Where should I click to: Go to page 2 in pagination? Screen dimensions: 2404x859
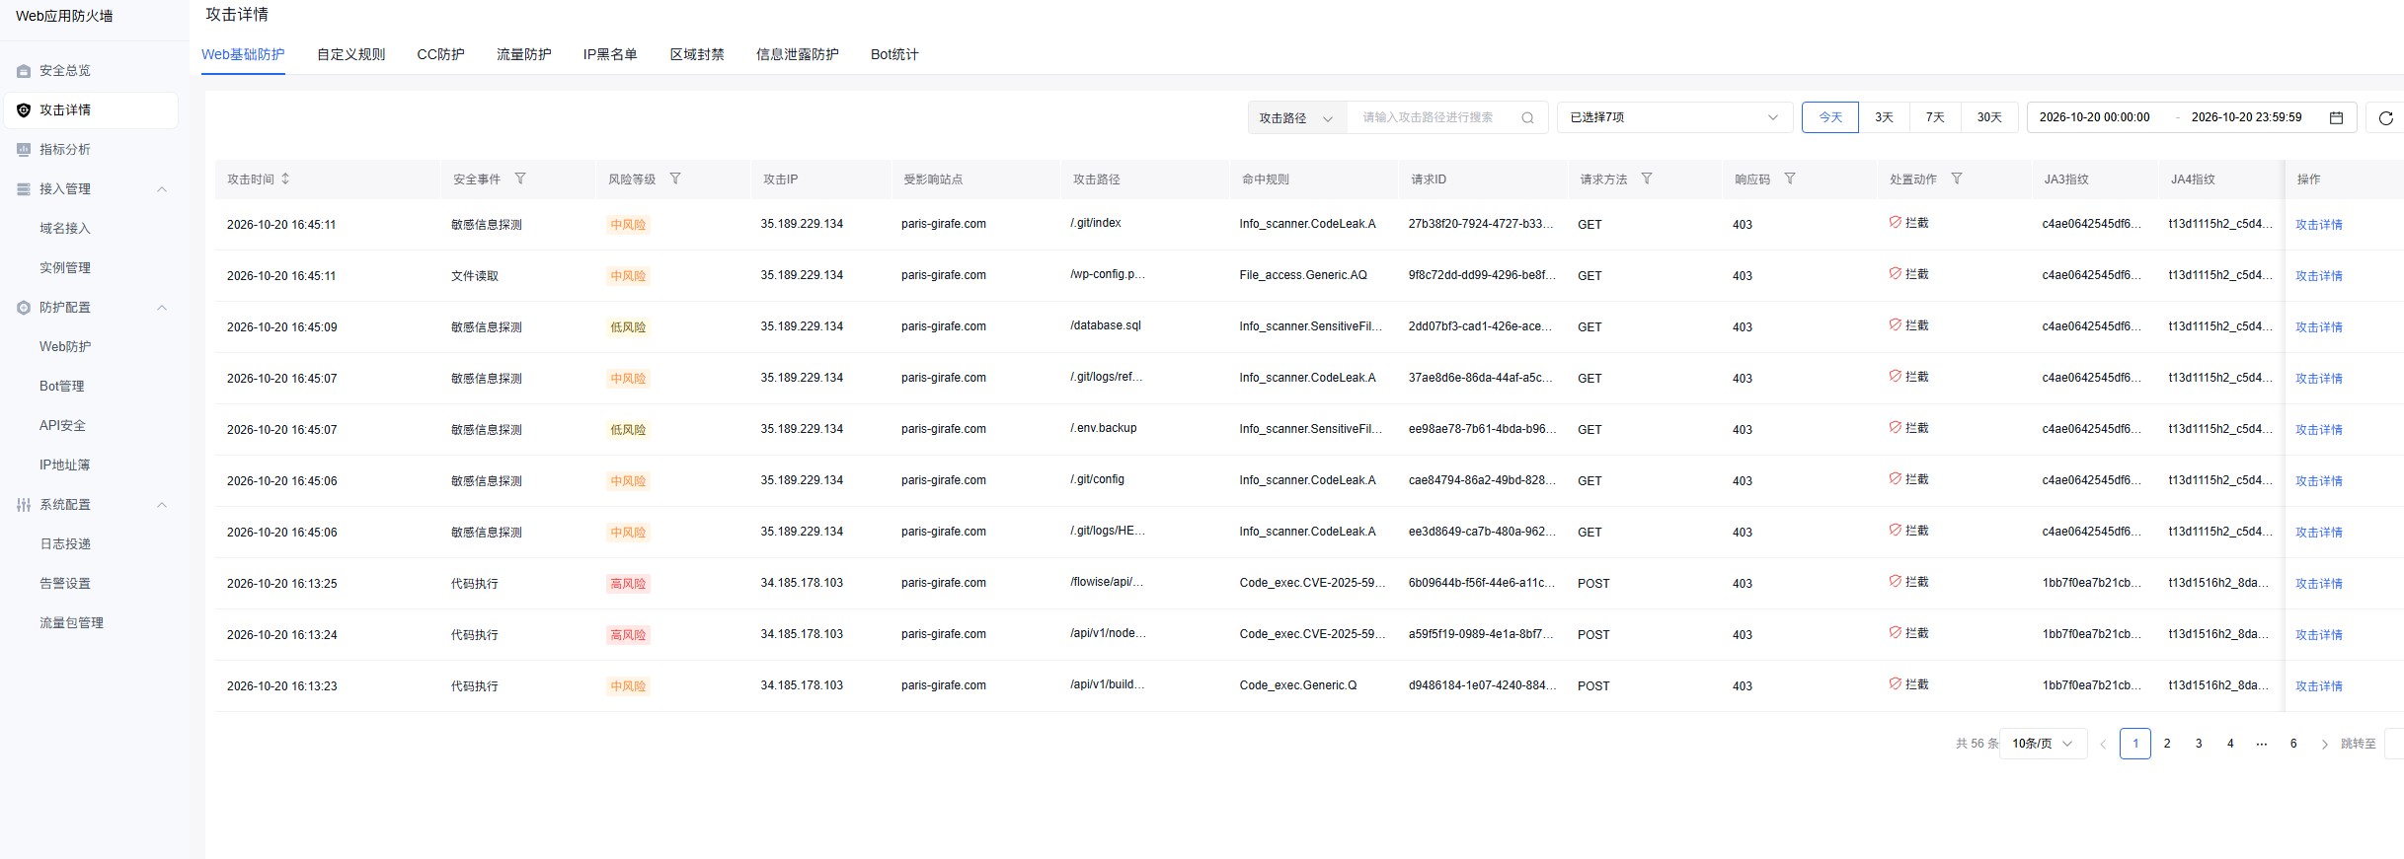click(2167, 744)
